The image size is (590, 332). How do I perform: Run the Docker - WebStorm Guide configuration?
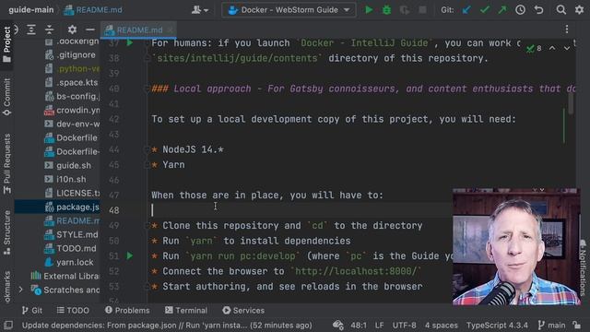369,10
